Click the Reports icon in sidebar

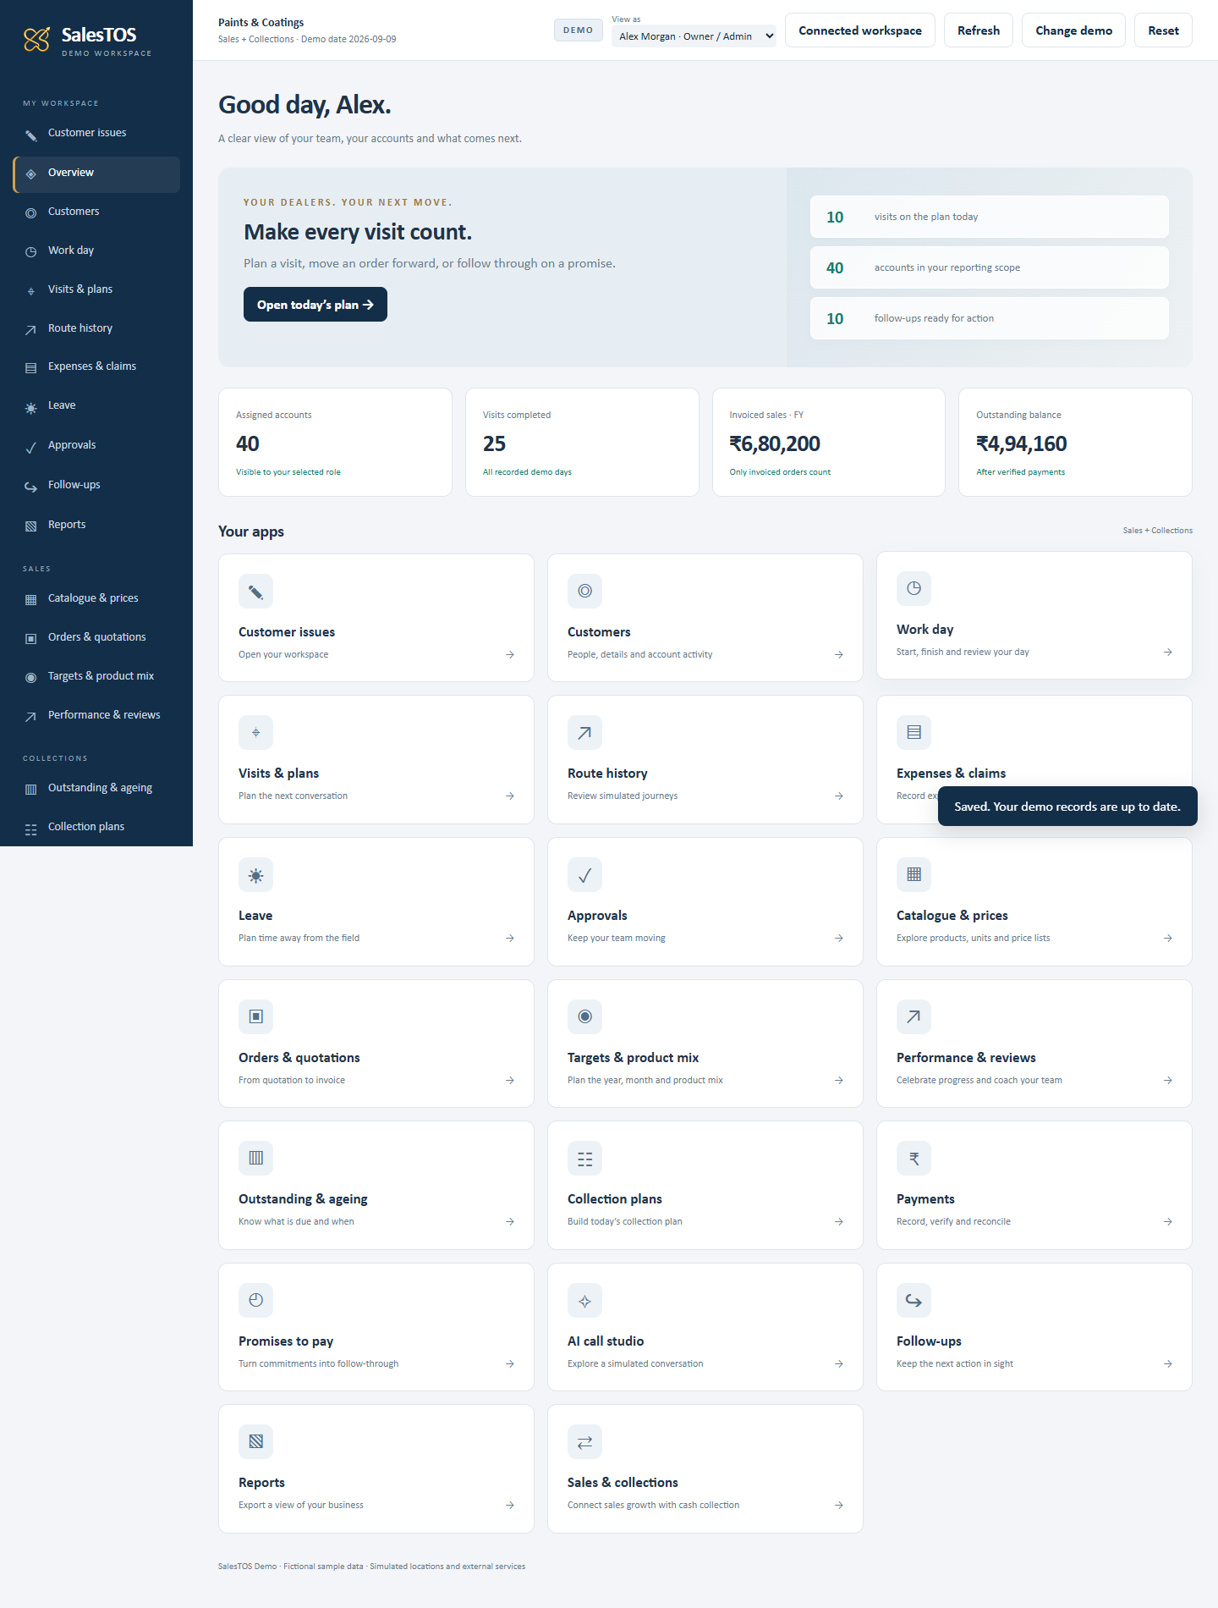point(31,526)
